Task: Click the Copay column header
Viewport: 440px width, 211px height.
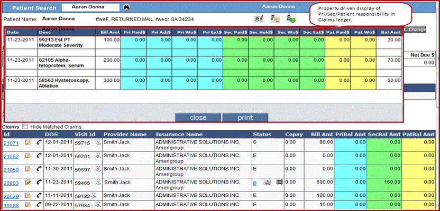Action: pyautogui.click(x=294, y=135)
